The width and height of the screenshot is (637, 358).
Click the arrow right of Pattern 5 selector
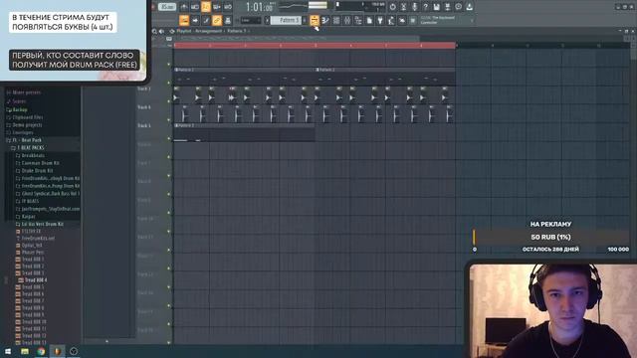(x=305, y=20)
